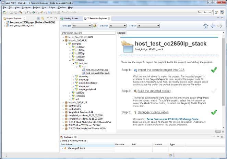Click the New file toolbar icon
The image size is (227, 159).
[x=5, y=12]
